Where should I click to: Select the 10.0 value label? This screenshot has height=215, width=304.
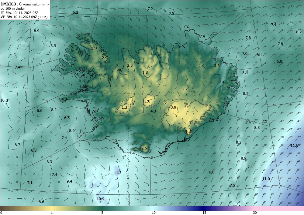[4, 100]
